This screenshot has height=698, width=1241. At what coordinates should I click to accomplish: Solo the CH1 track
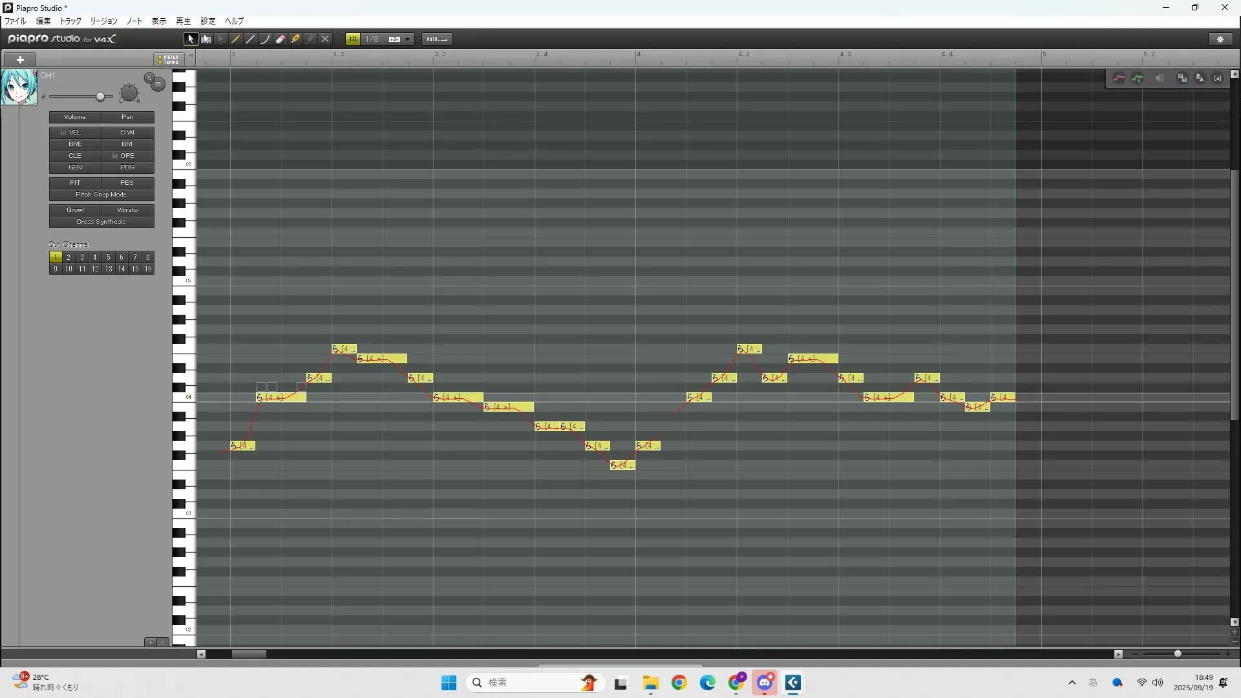tap(149, 78)
